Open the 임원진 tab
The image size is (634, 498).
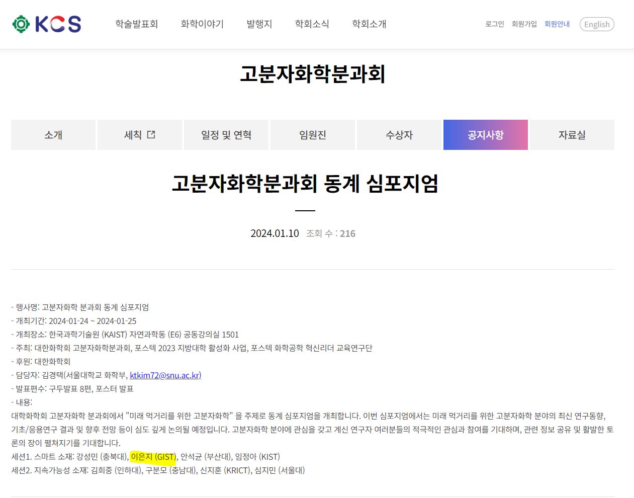(x=313, y=135)
